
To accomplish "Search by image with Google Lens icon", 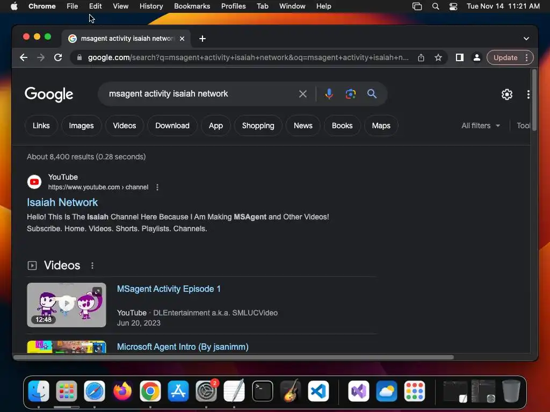I will (x=350, y=94).
